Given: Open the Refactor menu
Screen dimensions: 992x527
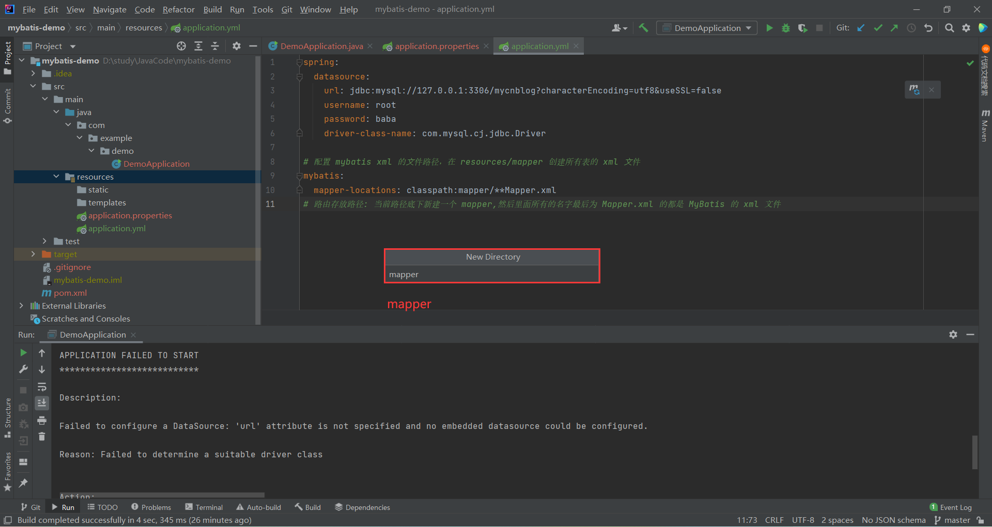Looking at the screenshot, I should point(178,9).
